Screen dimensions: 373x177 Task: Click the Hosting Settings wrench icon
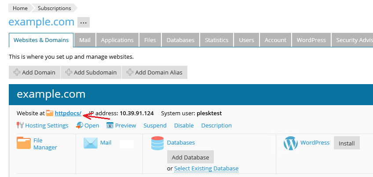click(20, 125)
